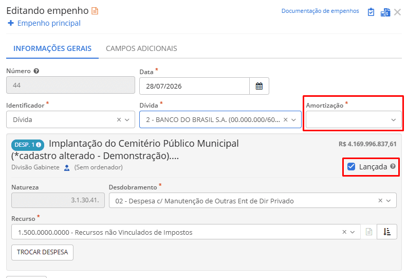This screenshot has height=278, width=407.
Task: Click the clipboard check icon in header
Action: click(x=371, y=12)
